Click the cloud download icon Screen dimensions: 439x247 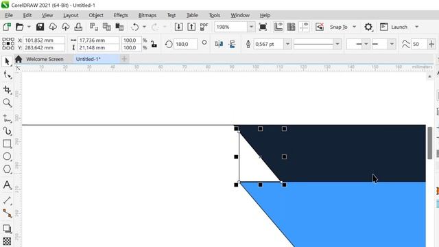(x=53, y=27)
